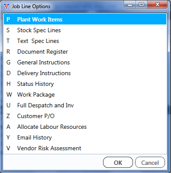Maximize the Job Line Options window
This screenshot has height=173, width=171.
coord(142,5)
